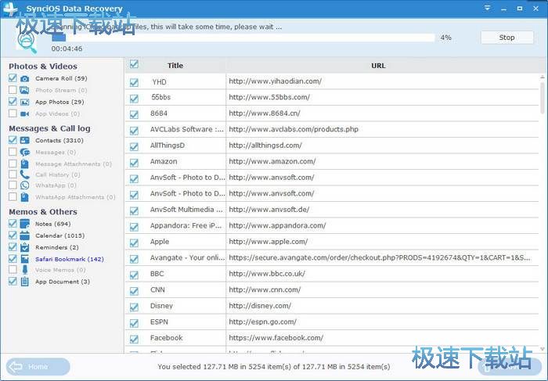This screenshot has width=548, height=381.
Task: Click the vertical scrollbar thumb
Action: 543,98
